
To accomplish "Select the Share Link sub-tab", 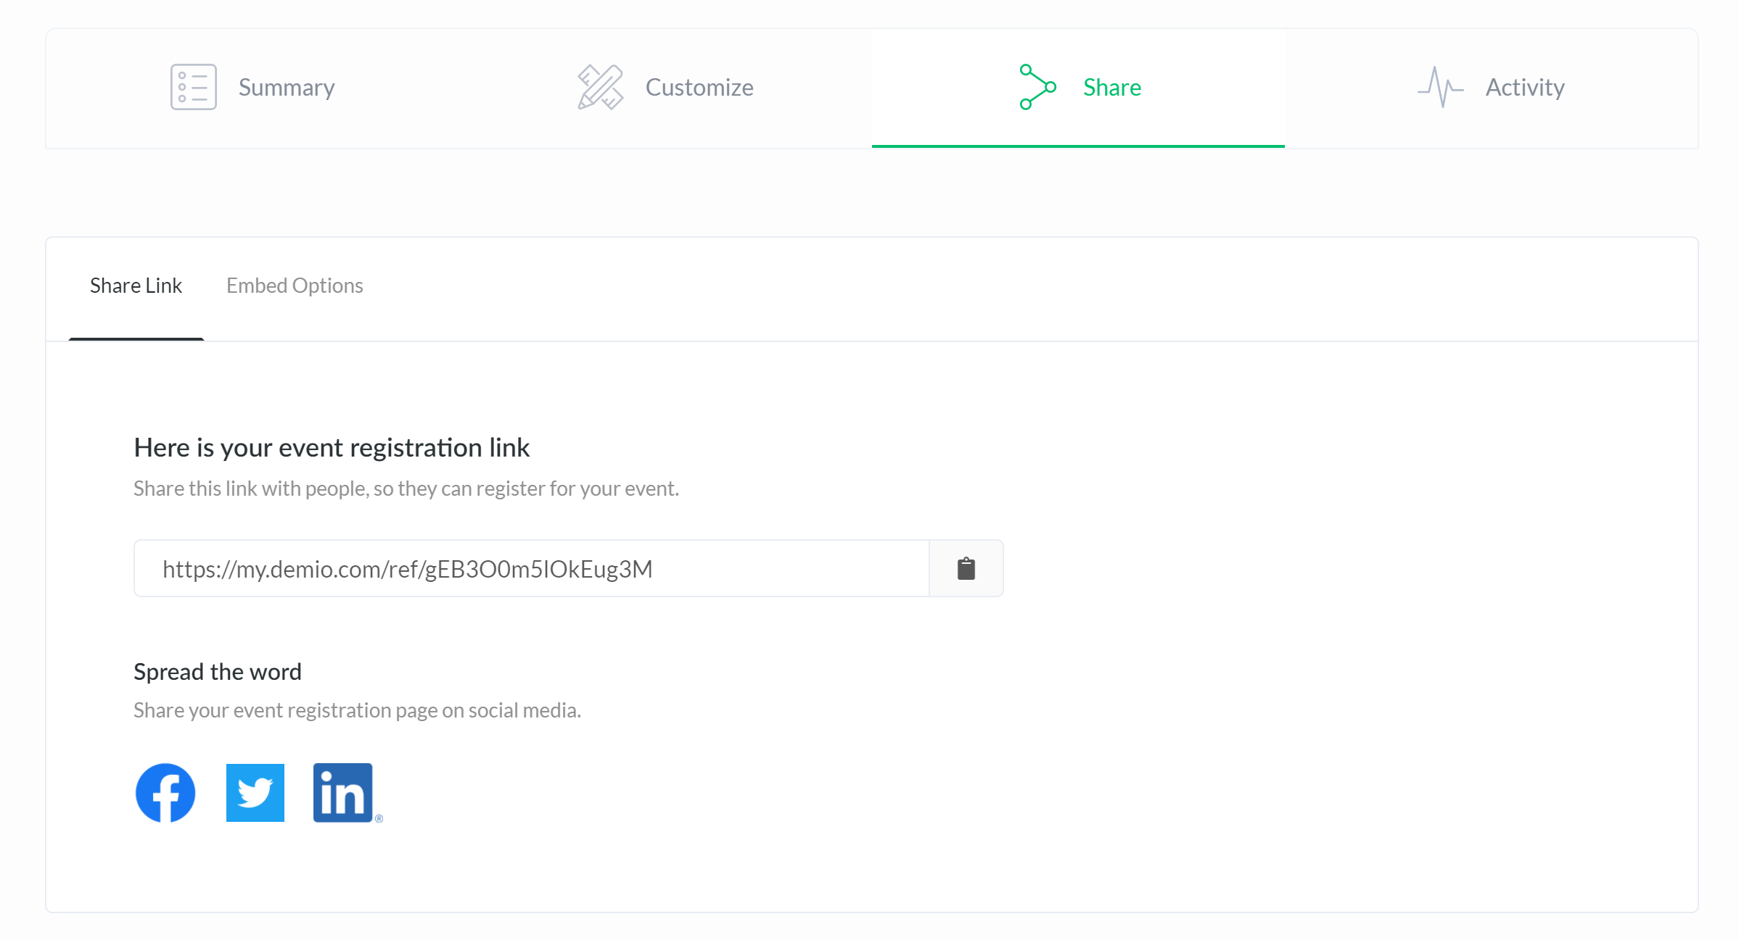I will tap(136, 286).
